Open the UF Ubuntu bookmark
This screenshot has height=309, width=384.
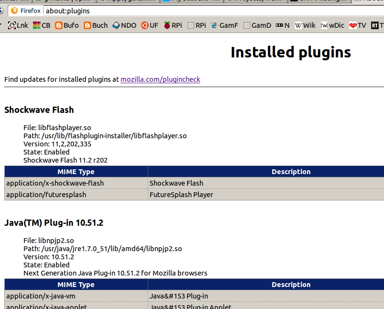tap(150, 25)
